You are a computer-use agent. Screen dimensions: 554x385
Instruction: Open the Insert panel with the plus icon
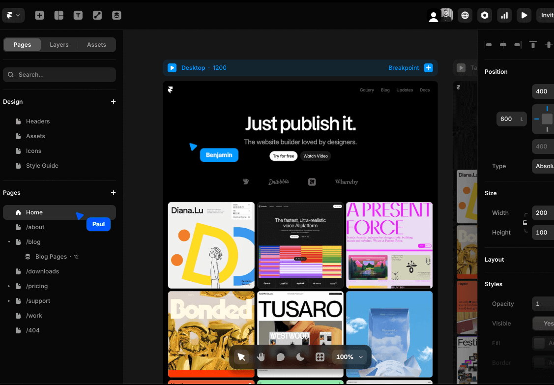click(39, 15)
